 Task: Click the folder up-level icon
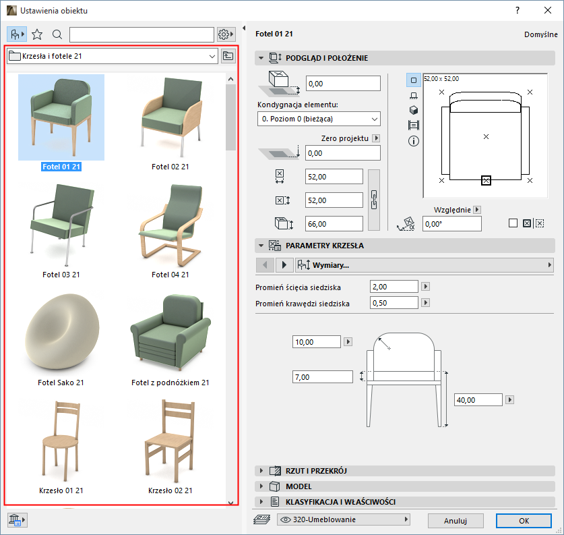point(228,56)
